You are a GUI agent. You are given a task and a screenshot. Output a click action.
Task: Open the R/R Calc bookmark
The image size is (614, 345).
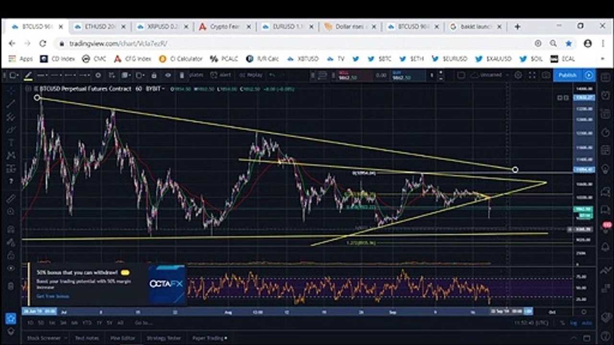[262, 59]
